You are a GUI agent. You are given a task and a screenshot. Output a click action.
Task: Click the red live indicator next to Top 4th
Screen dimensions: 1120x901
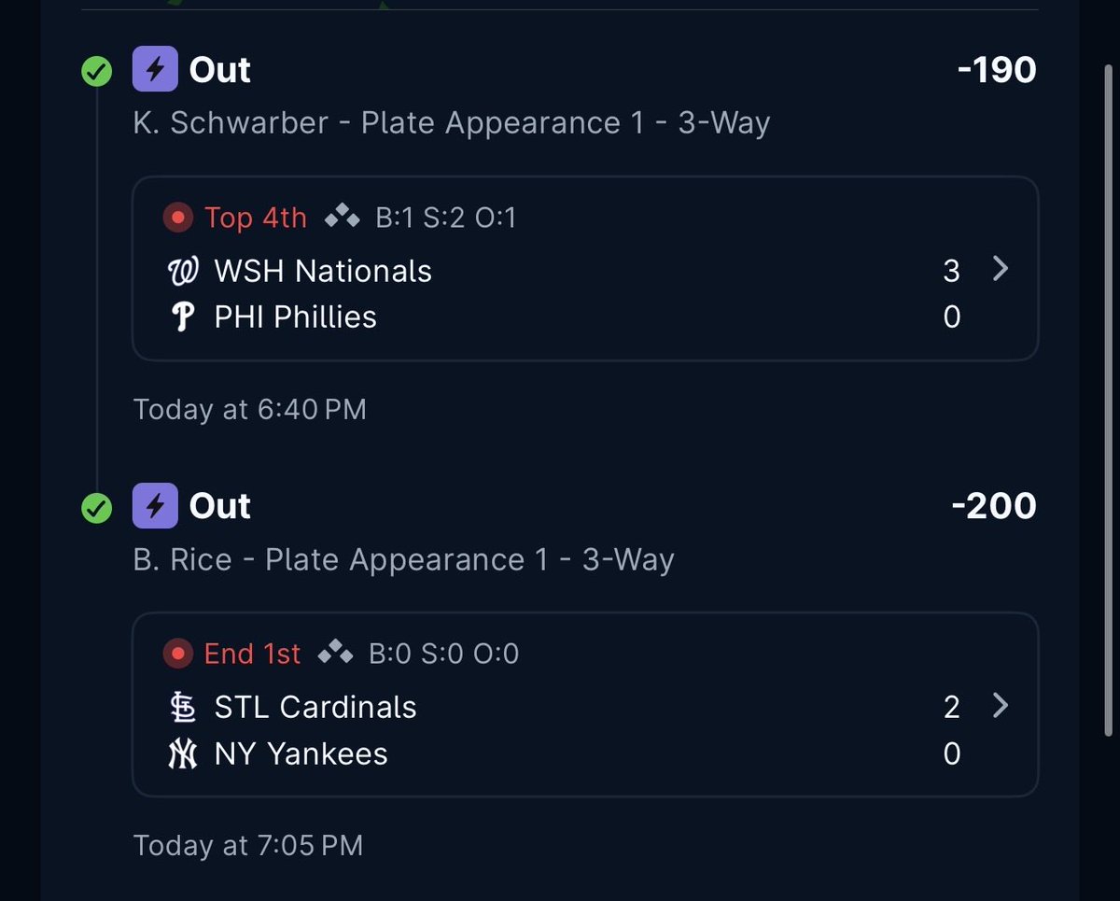[177, 218]
